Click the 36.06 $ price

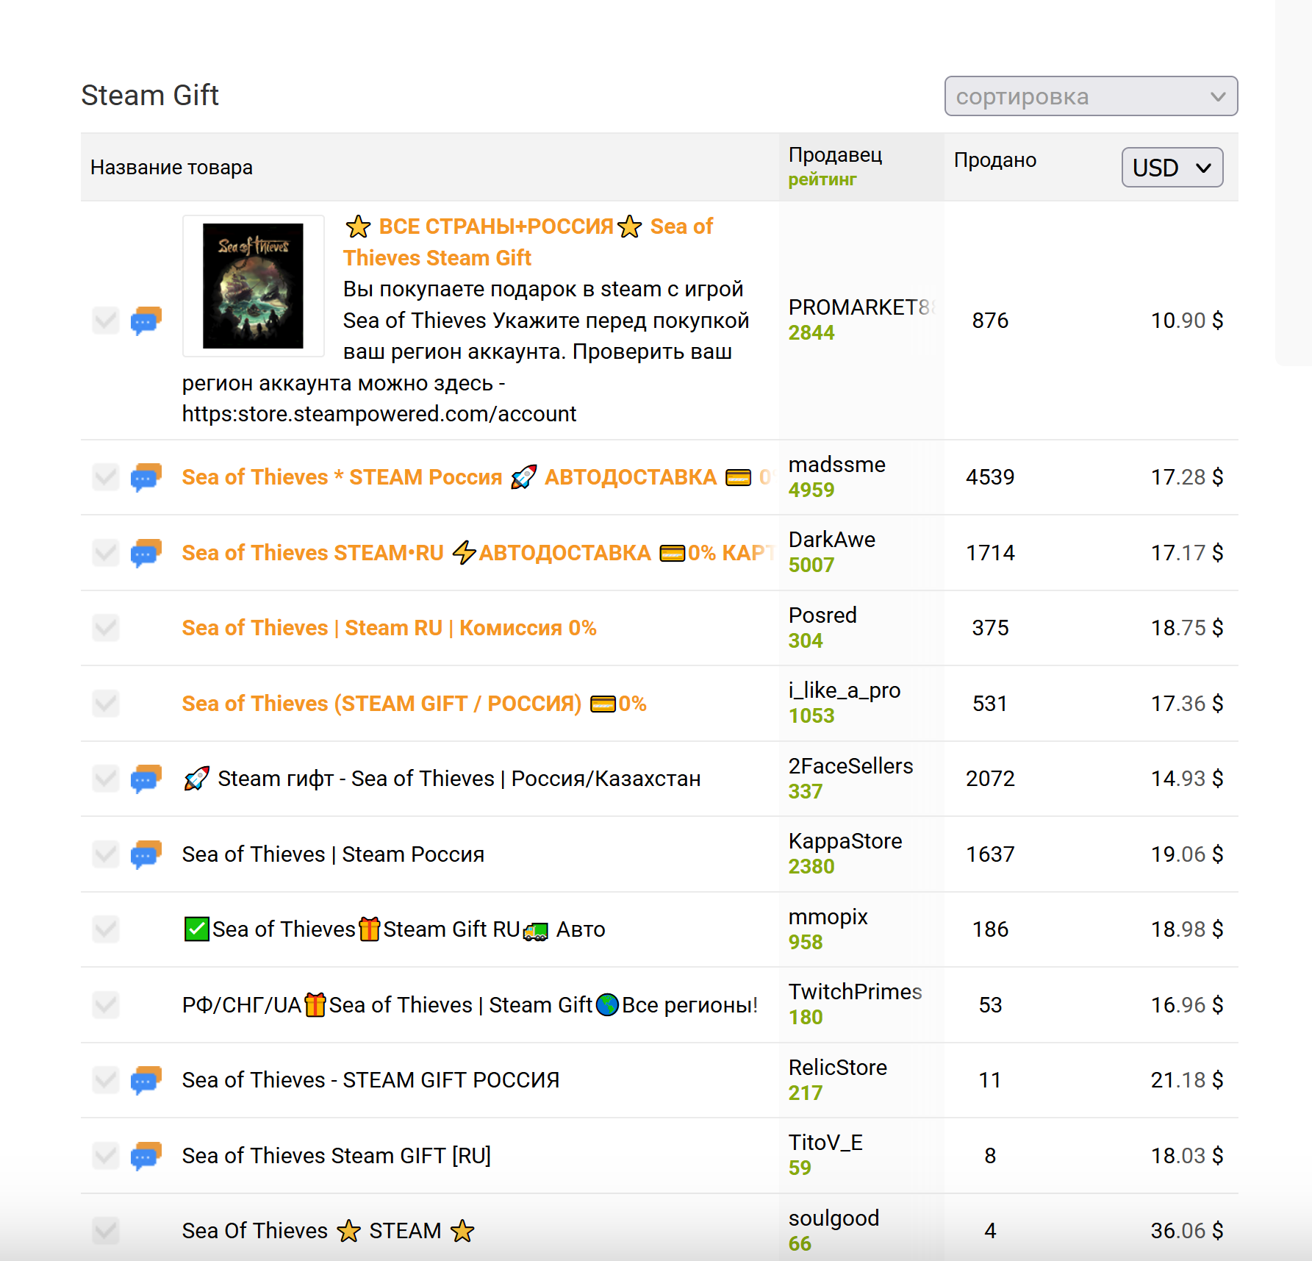coord(1186,1231)
